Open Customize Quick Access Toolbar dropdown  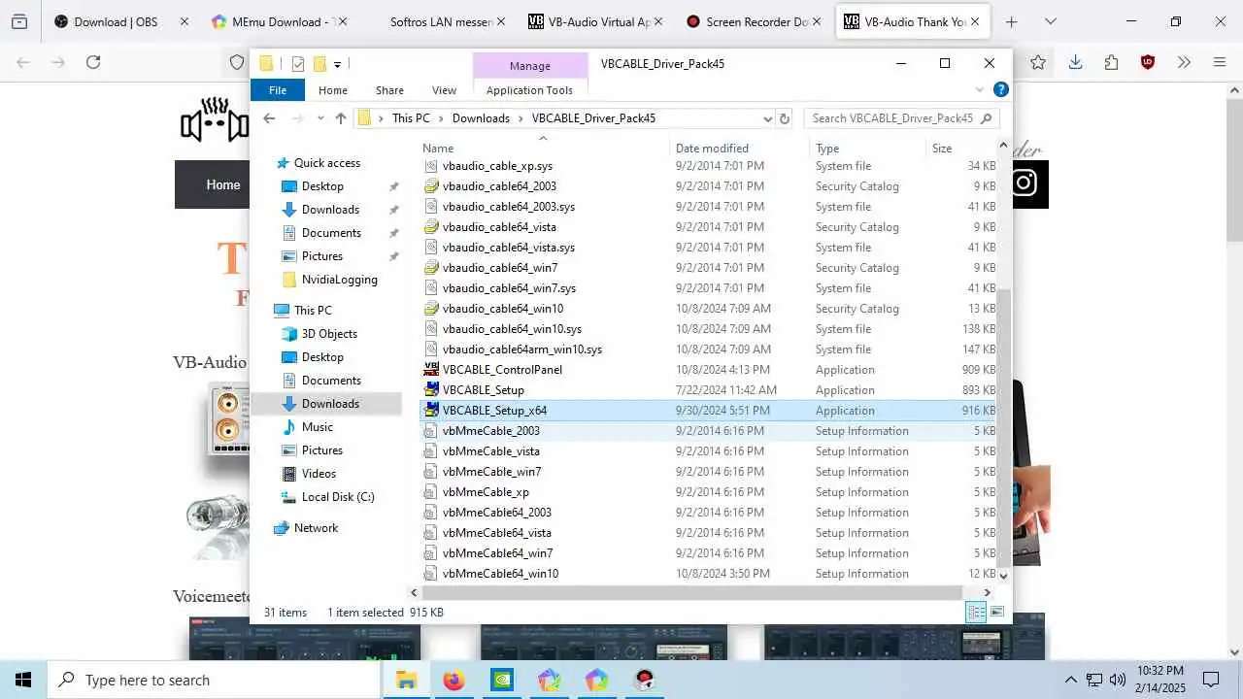pos(337,64)
